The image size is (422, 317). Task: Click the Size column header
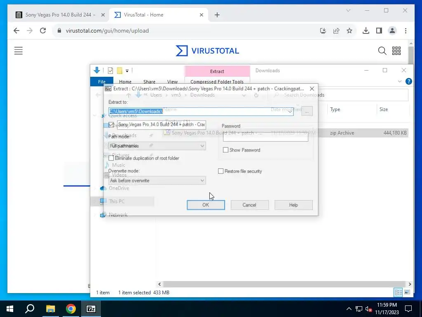click(x=384, y=109)
